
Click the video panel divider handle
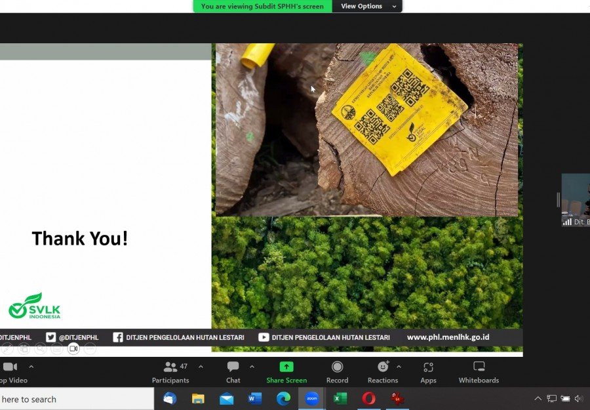[559, 200]
